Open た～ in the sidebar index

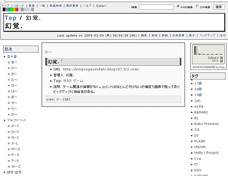pyautogui.click(x=14, y=80)
